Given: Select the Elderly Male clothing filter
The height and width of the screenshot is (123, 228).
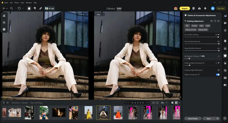Looking at the screenshot, I should click(203, 30).
